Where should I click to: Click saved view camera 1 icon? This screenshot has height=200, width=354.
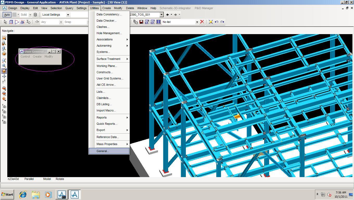tap(4, 106)
